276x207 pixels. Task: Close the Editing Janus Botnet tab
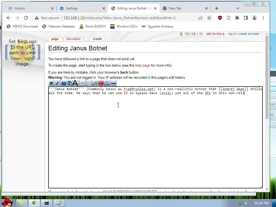[155, 8]
